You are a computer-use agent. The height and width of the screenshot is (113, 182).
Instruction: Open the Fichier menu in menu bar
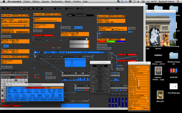(27, 2)
